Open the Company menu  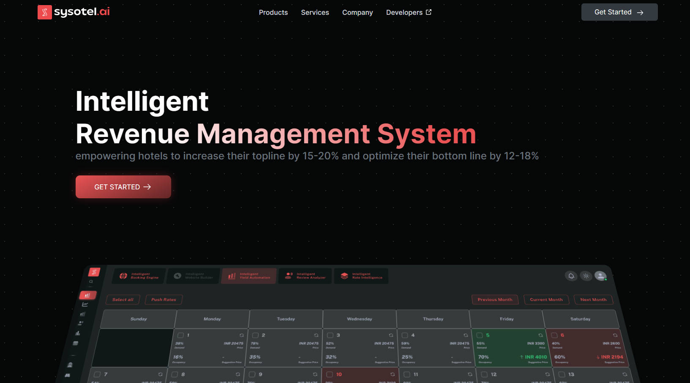coord(357,13)
